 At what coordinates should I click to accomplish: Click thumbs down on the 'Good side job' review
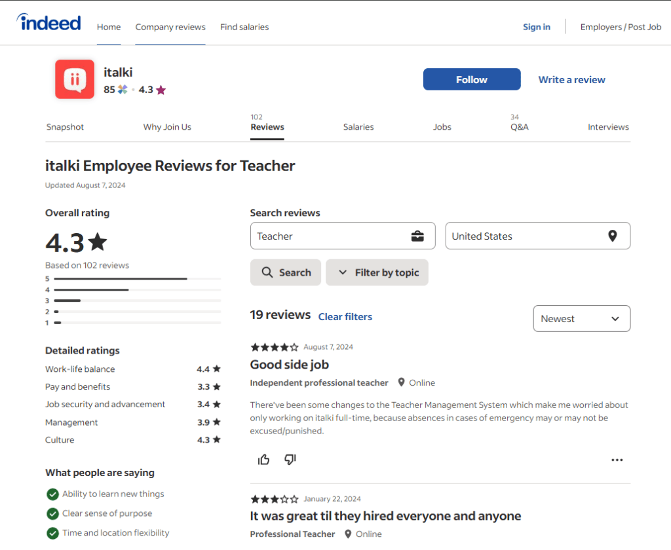click(x=290, y=460)
